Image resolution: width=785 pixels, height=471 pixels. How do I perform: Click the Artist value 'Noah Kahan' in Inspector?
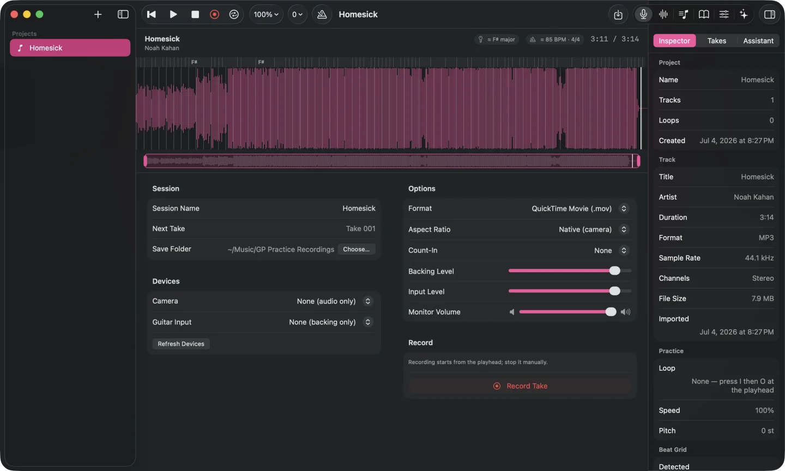click(x=753, y=197)
